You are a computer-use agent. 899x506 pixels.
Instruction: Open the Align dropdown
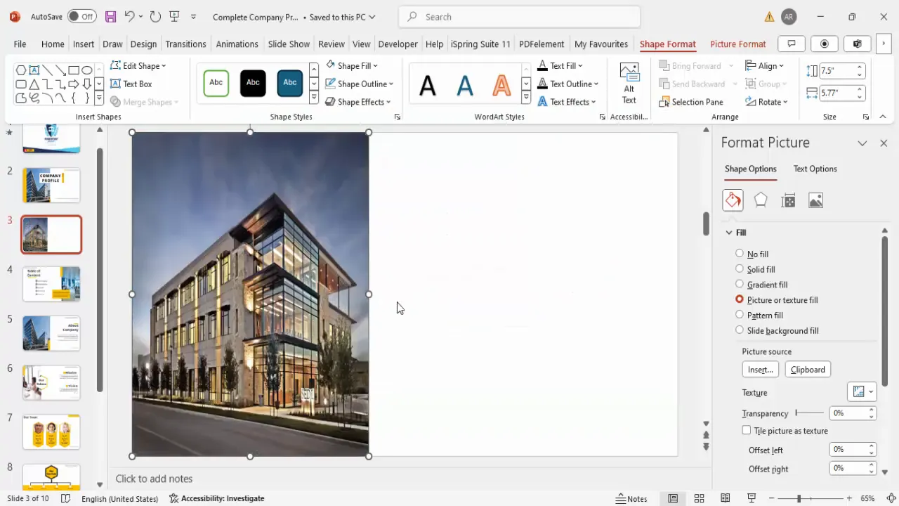(765, 65)
